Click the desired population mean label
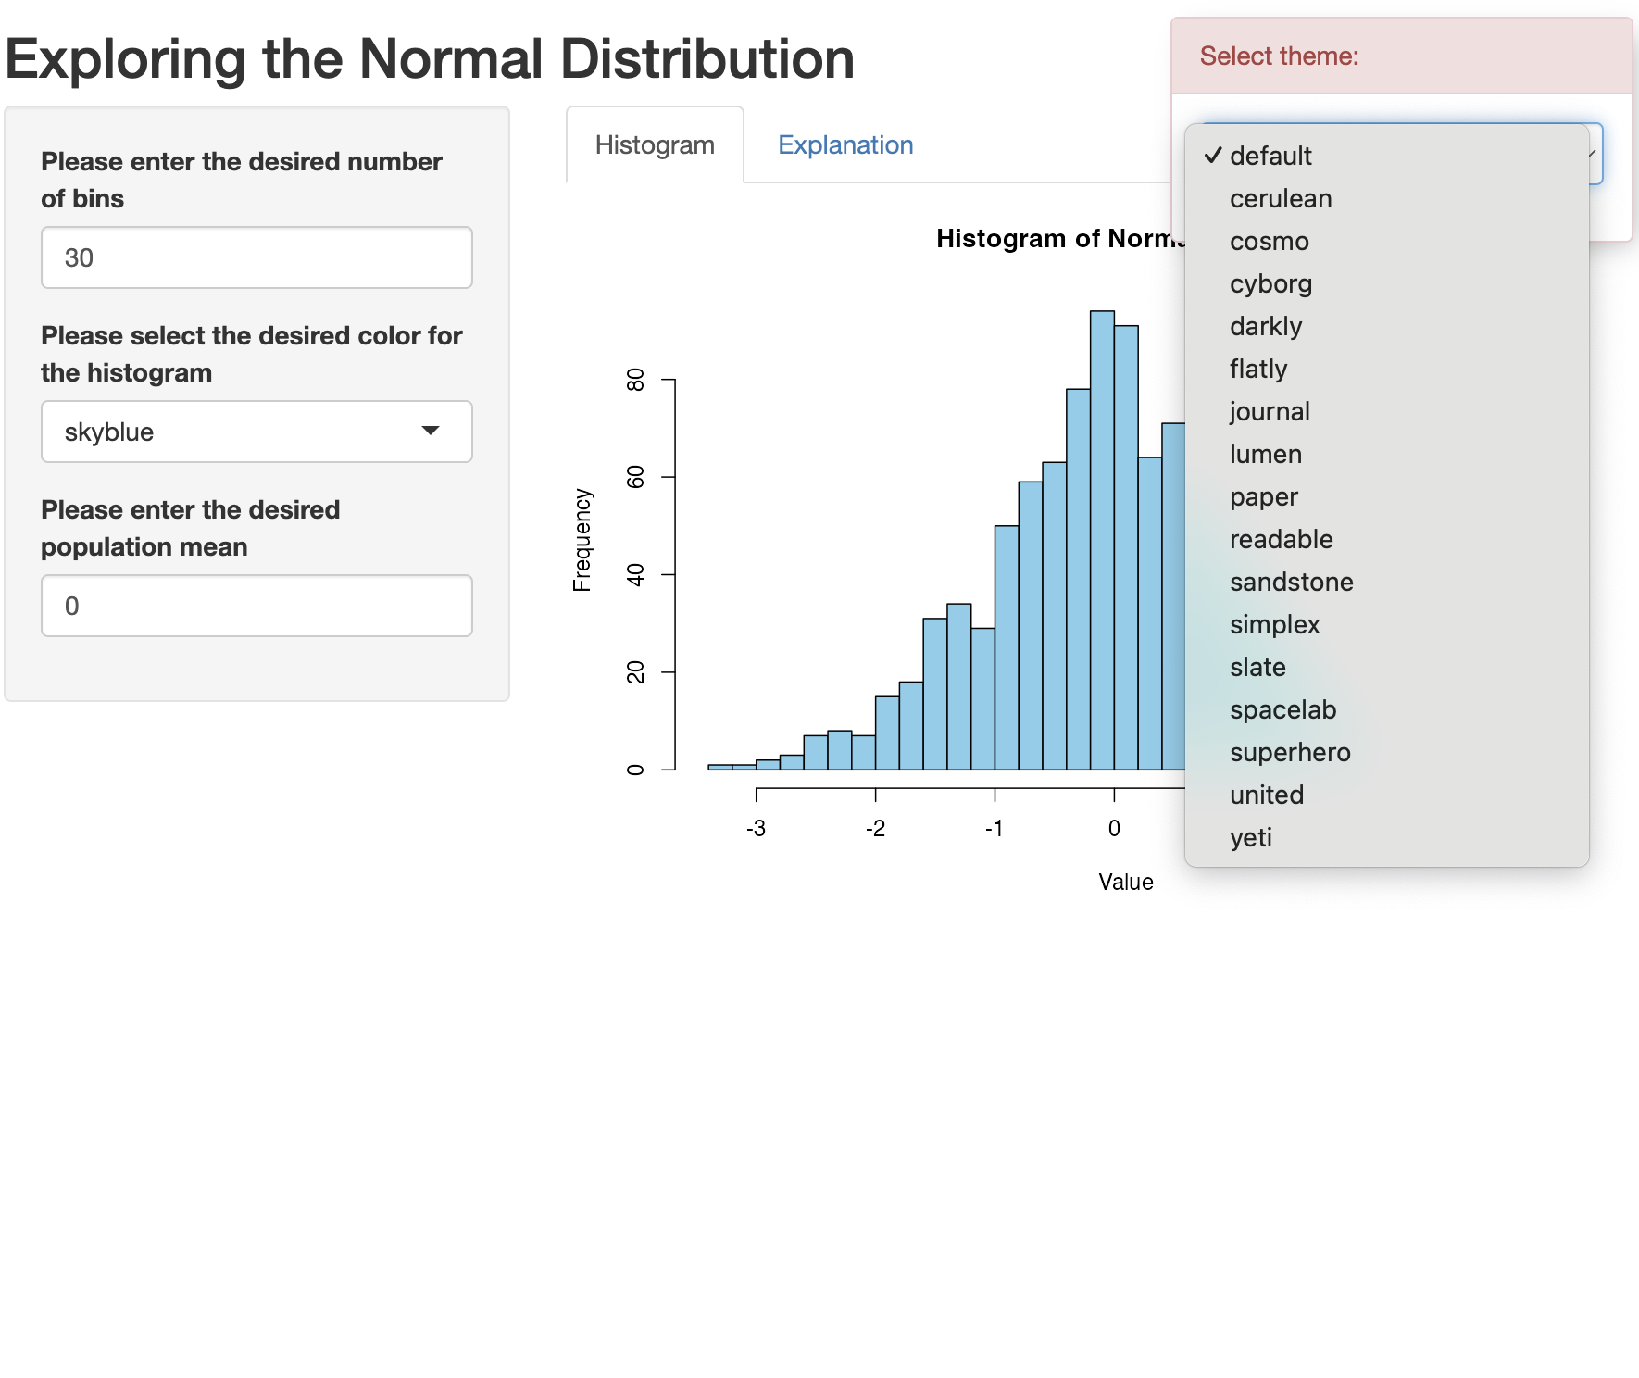This screenshot has height=1378, width=1639. tap(191, 528)
